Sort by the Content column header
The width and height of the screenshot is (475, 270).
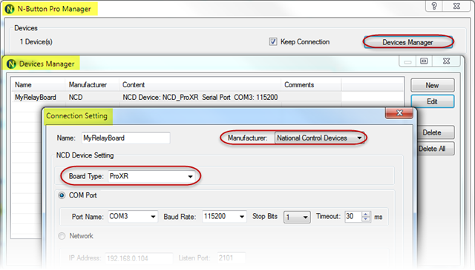(200, 85)
